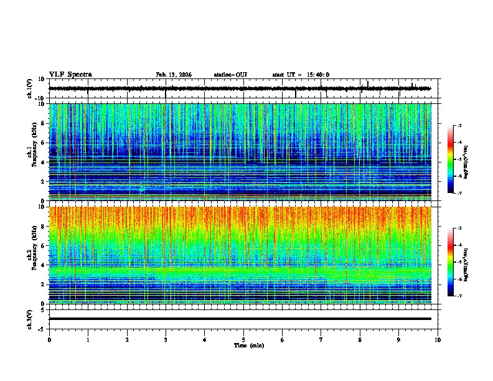Click the ch.1 spectrogram color scale bar
Image resolution: width=493 pixels, height=381 pixels.
(x=450, y=159)
